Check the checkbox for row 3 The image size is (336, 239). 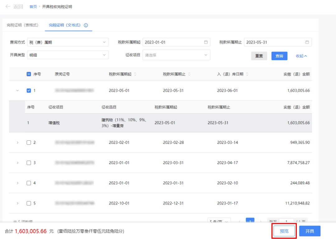pos(29,163)
